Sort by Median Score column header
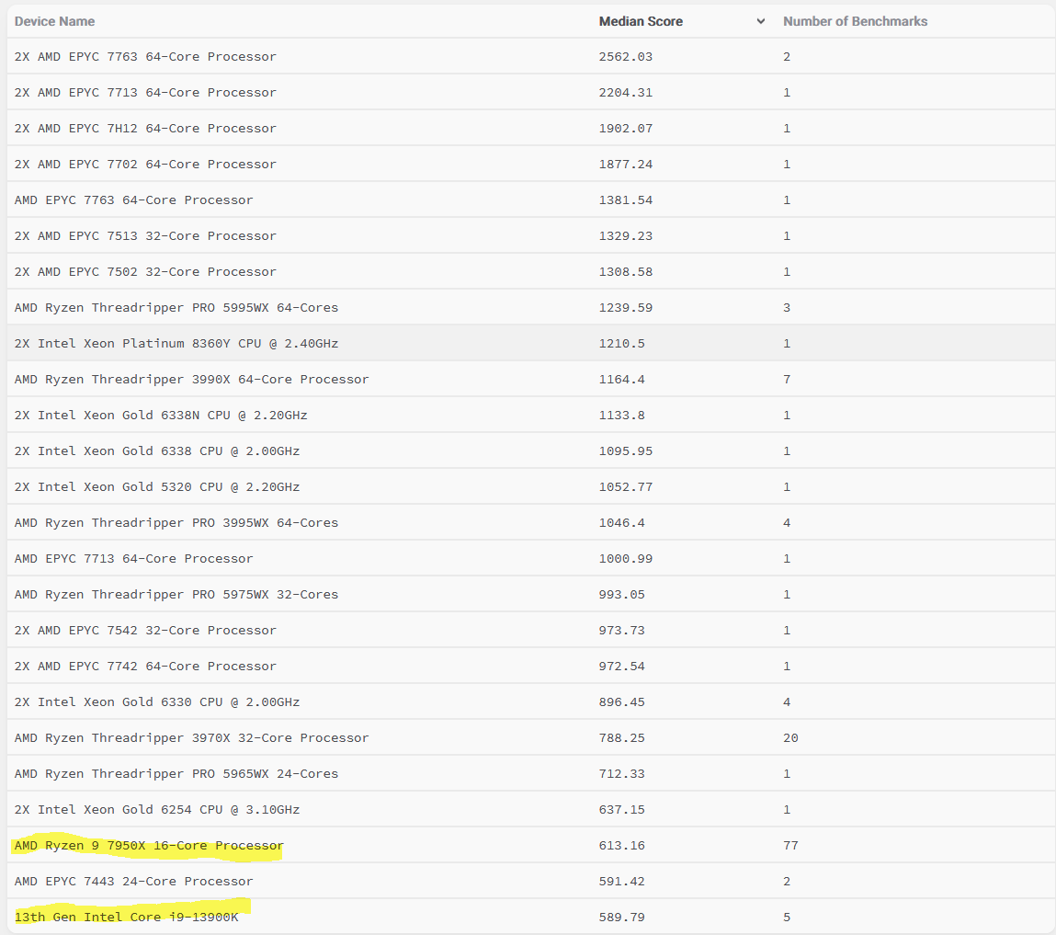 click(x=641, y=21)
